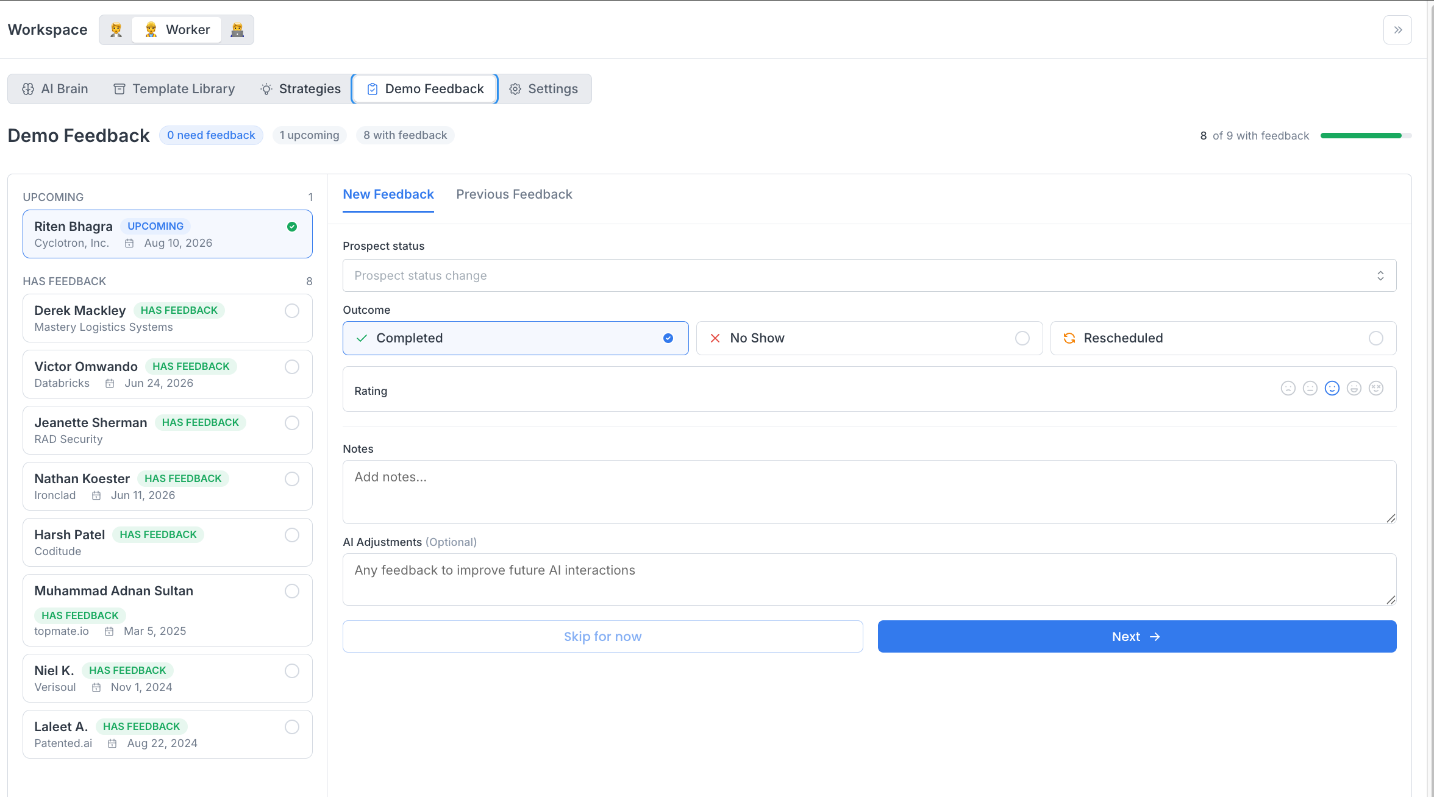Choose the No Show outcome radio

point(1022,338)
